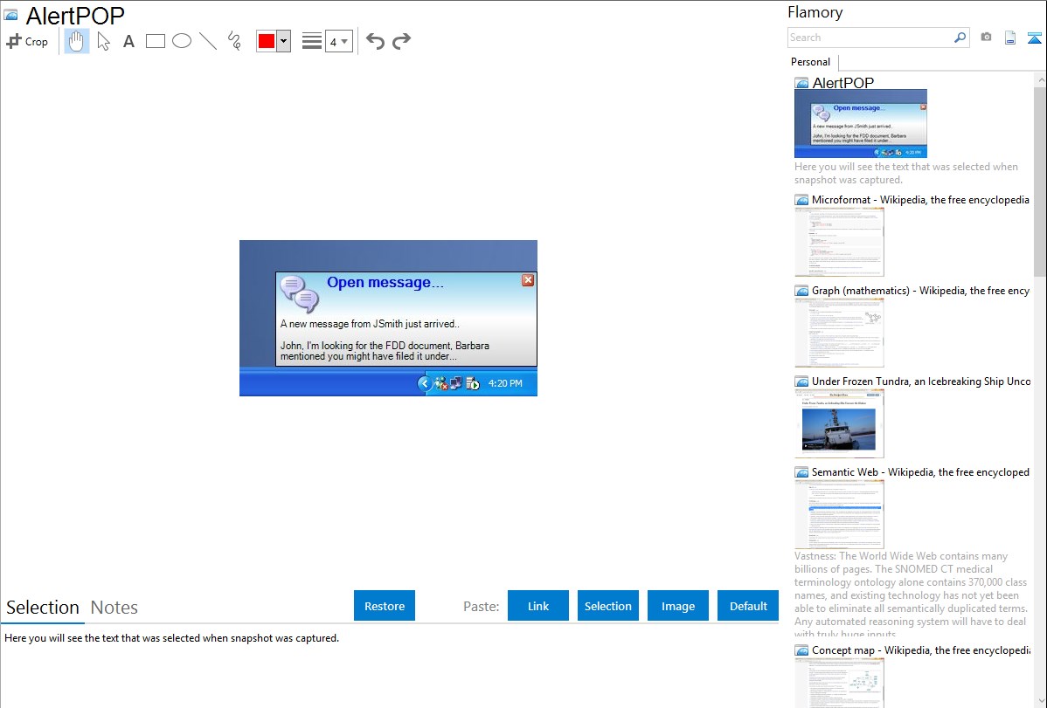Image resolution: width=1047 pixels, height=708 pixels.
Task: Choose the text annotation tool
Action: coord(128,41)
